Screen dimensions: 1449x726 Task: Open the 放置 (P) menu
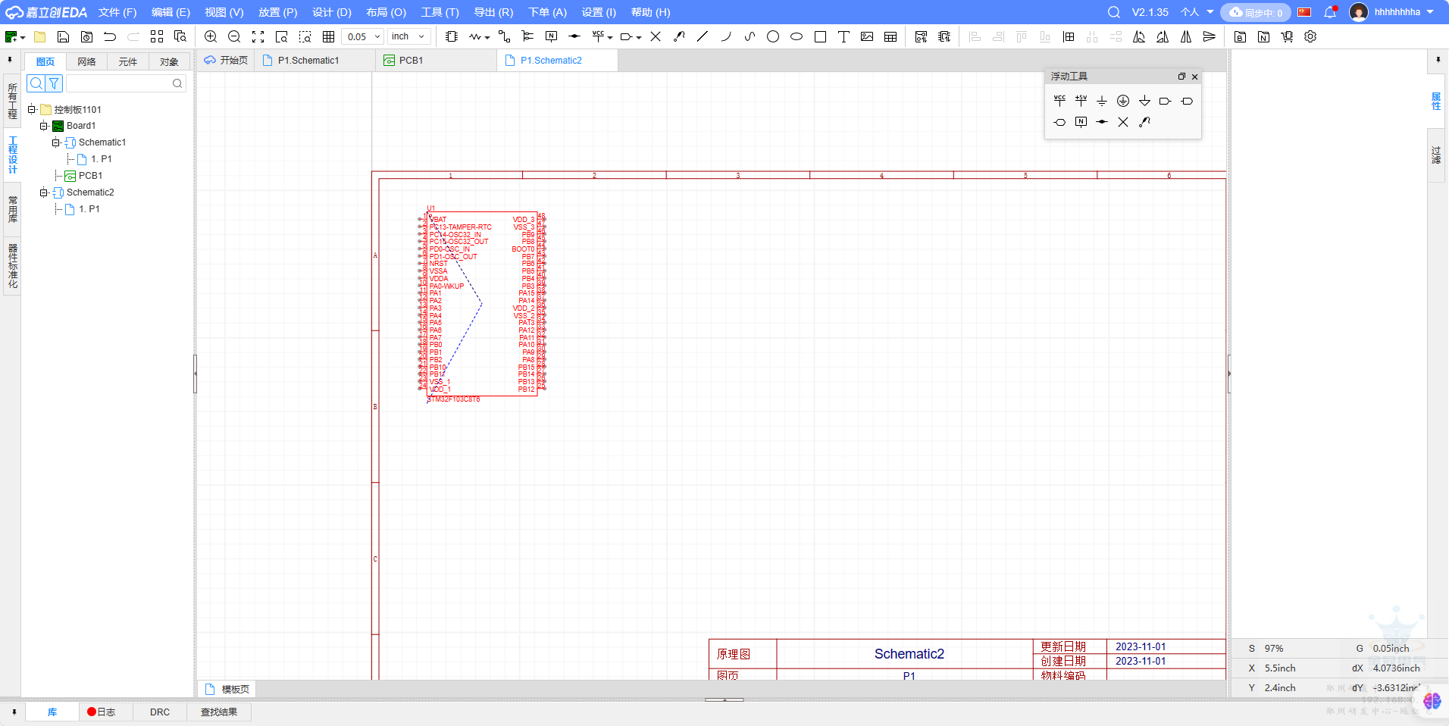point(277,12)
